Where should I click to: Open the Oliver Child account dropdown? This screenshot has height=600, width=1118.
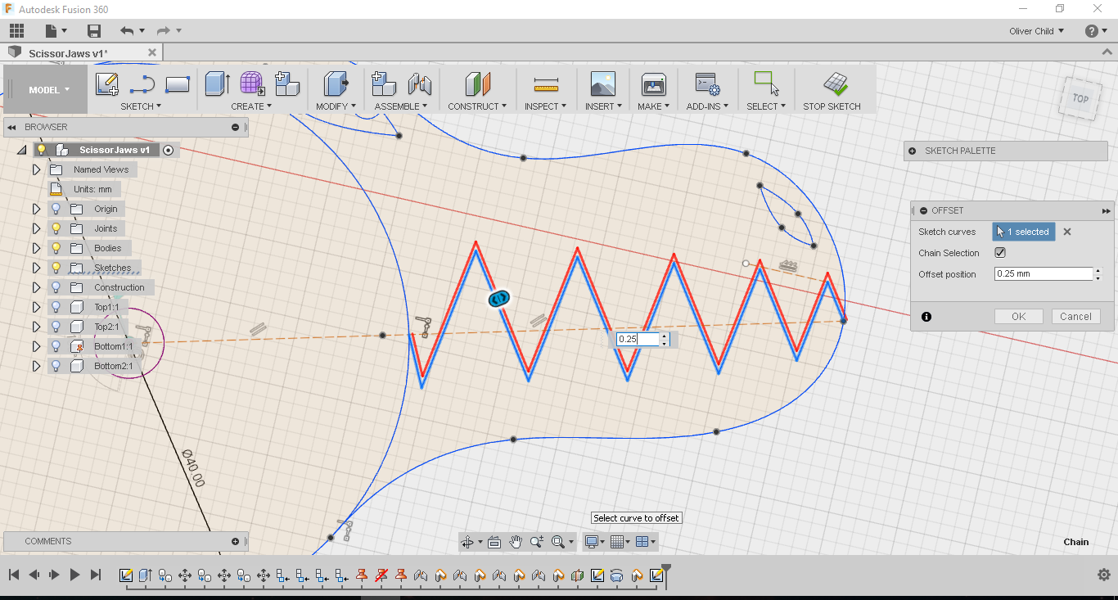coord(1037,31)
